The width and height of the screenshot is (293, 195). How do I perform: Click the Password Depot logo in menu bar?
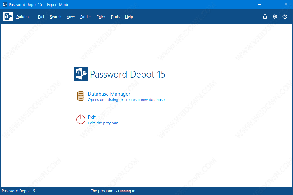tap(8, 17)
